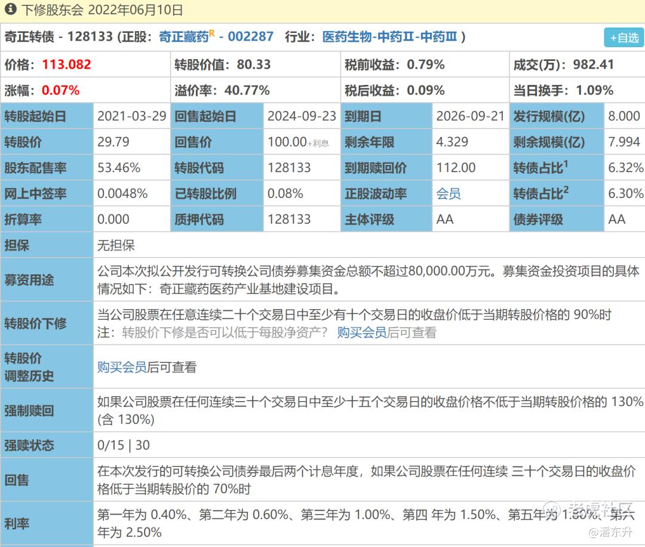
Task: Click the 到期日 date 2026-09-21
Action: tap(471, 116)
